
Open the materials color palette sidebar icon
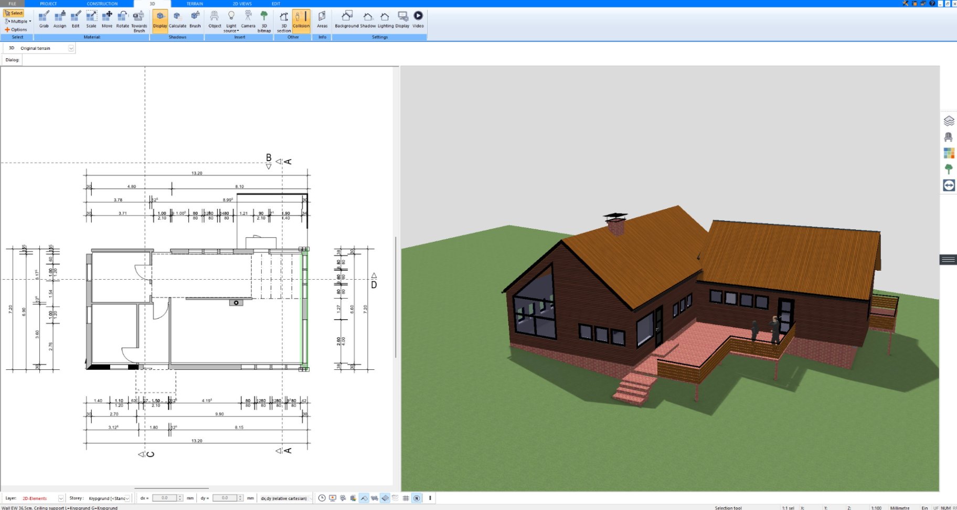pos(949,153)
